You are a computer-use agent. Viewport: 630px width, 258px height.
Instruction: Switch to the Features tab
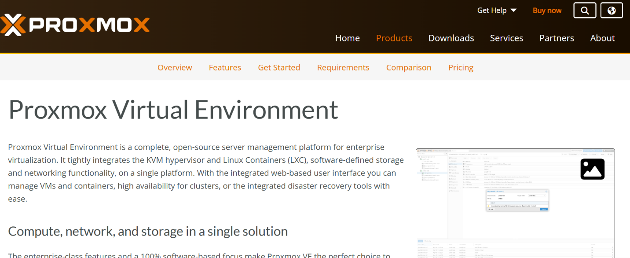pyautogui.click(x=225, y=67)
